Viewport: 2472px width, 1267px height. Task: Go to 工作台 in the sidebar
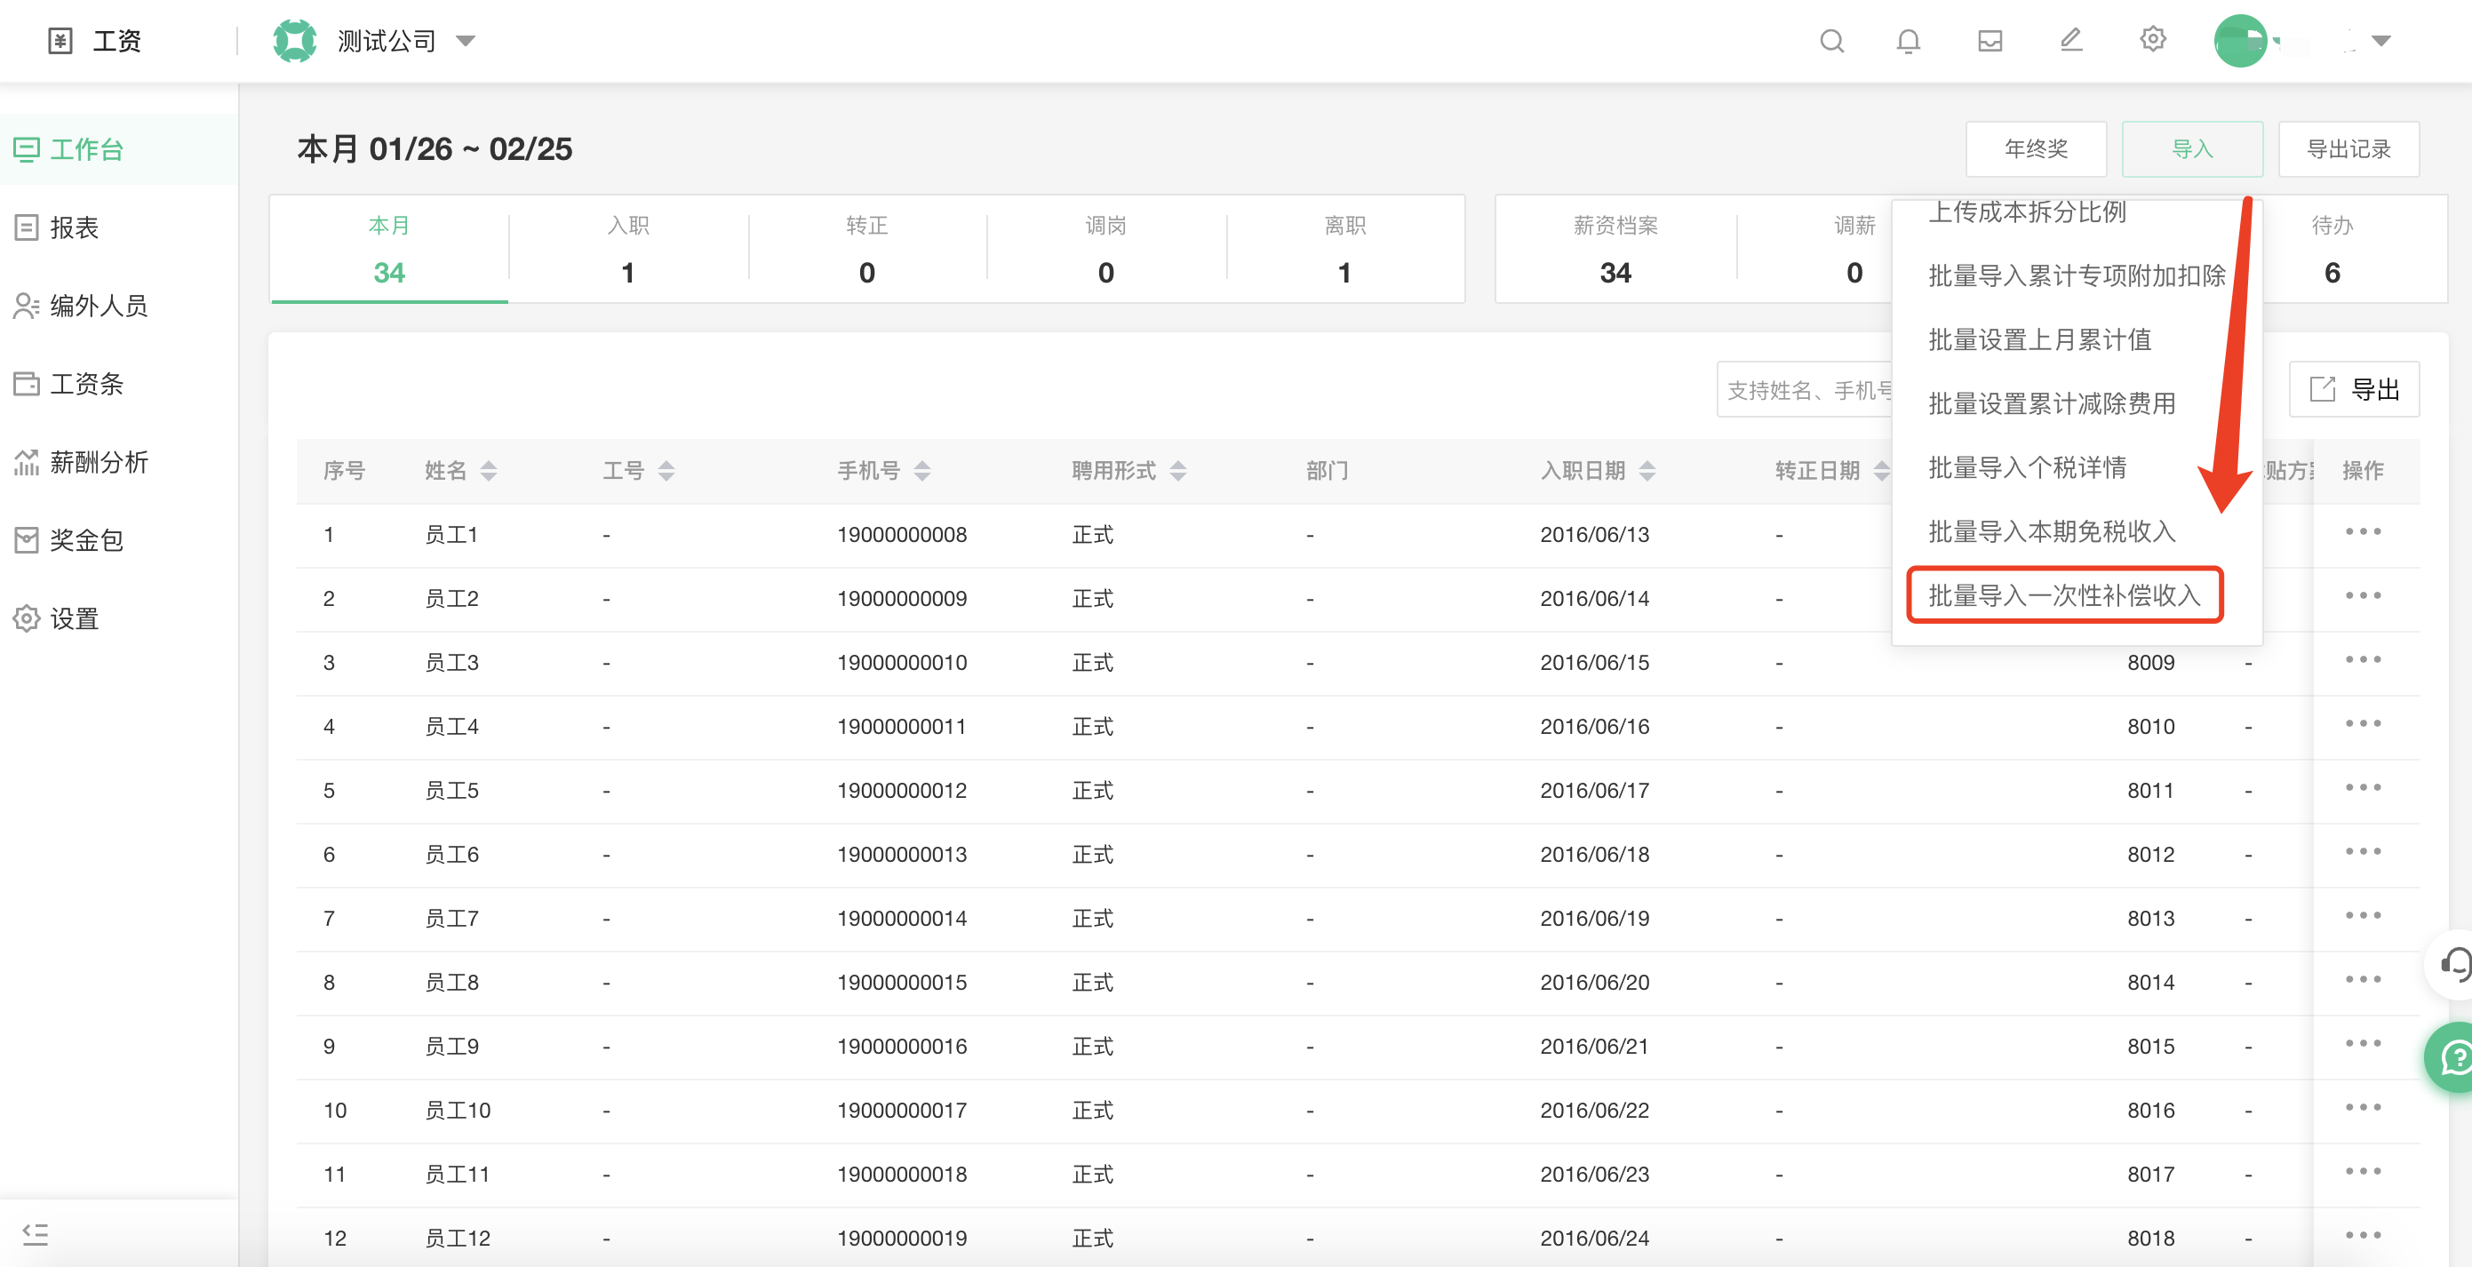pyautogui.click(x=119, y=150)
